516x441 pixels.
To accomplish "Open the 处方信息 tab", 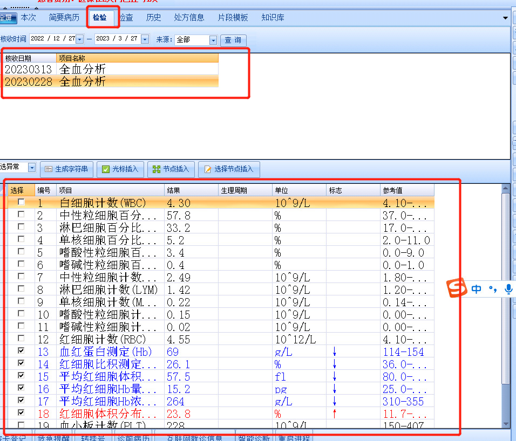I will coord(189,17).
